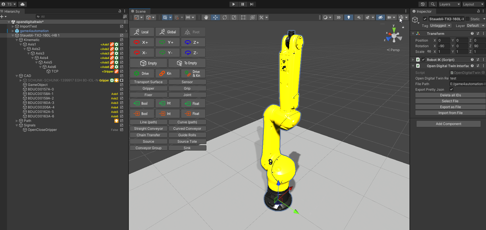Open the Undo History icon

(x=422, y=4)
